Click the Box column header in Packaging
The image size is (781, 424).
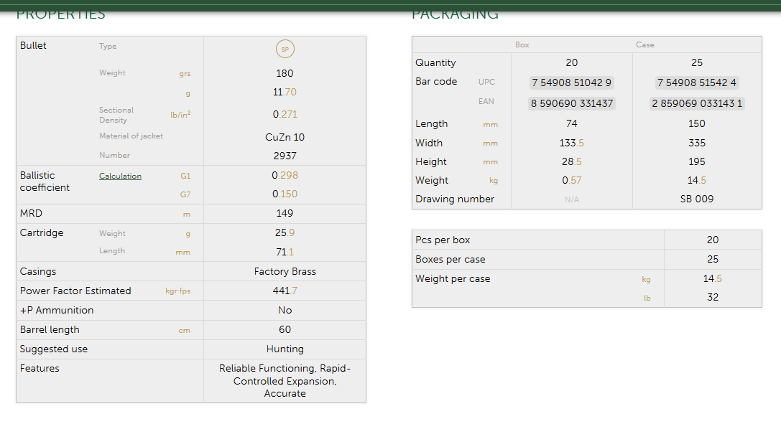(x=522, y=44)
